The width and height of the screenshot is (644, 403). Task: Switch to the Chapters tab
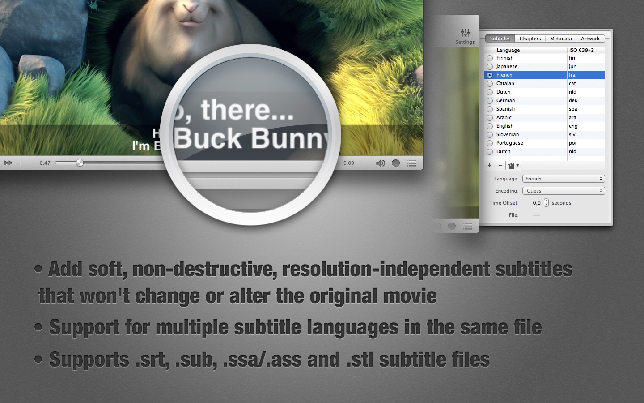(530, 39)
